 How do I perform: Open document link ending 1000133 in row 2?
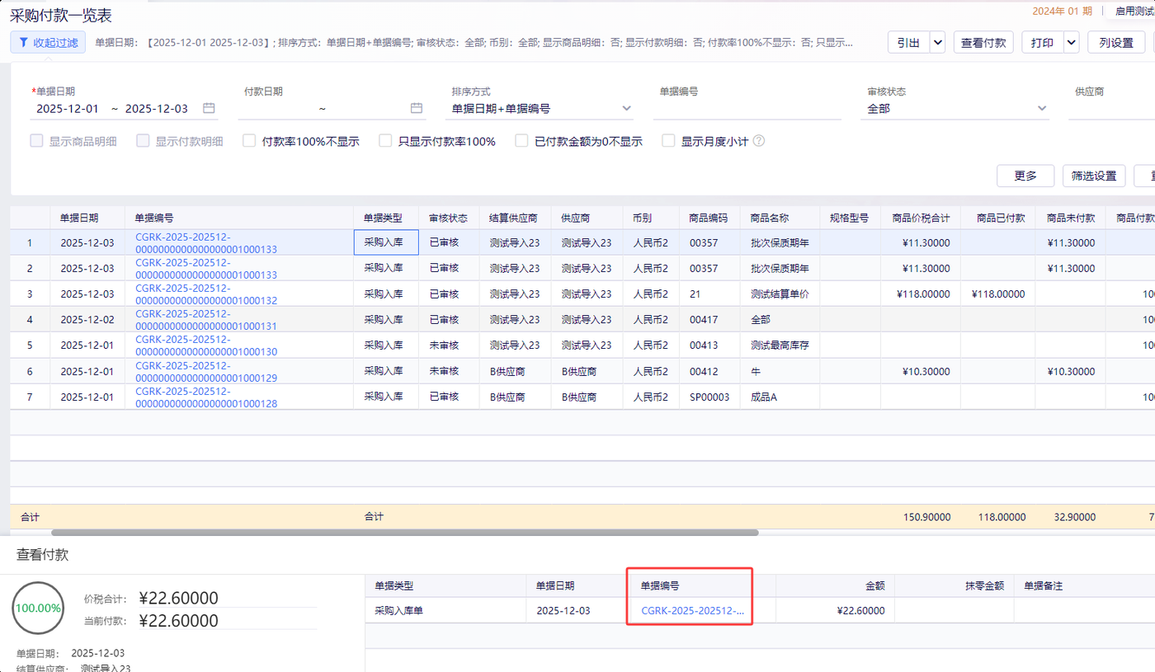pyautogui.click(x=206, y=268)
